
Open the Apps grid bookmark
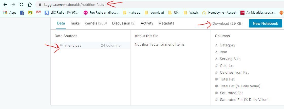(10, 13)
